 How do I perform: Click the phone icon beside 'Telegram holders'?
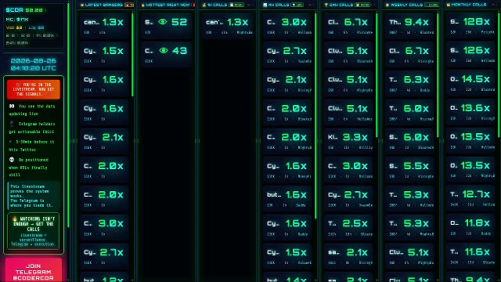(12, 124)
